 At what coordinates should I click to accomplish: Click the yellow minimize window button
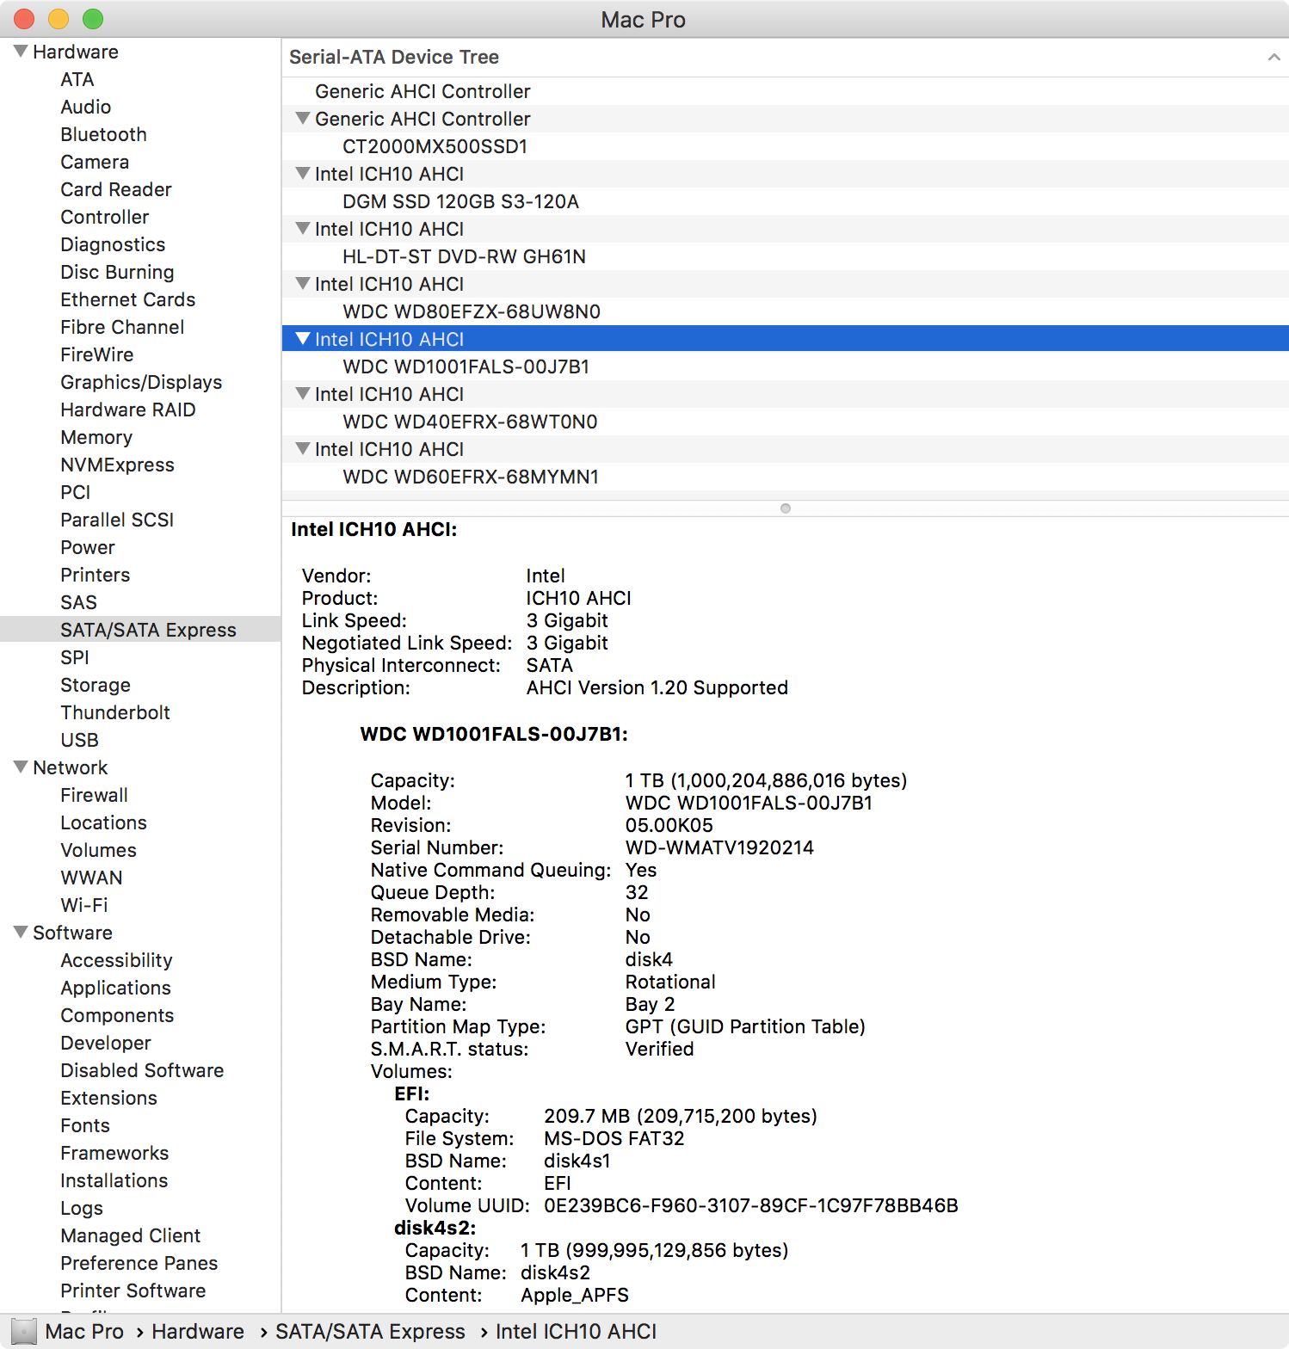(x=59, y=19)
